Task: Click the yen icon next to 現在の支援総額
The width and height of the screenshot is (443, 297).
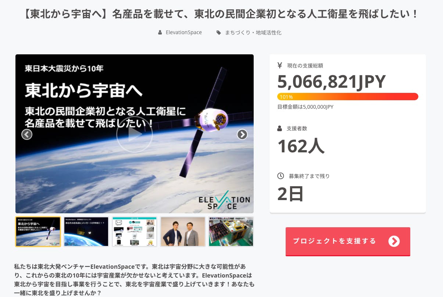Action: point(280,65)
